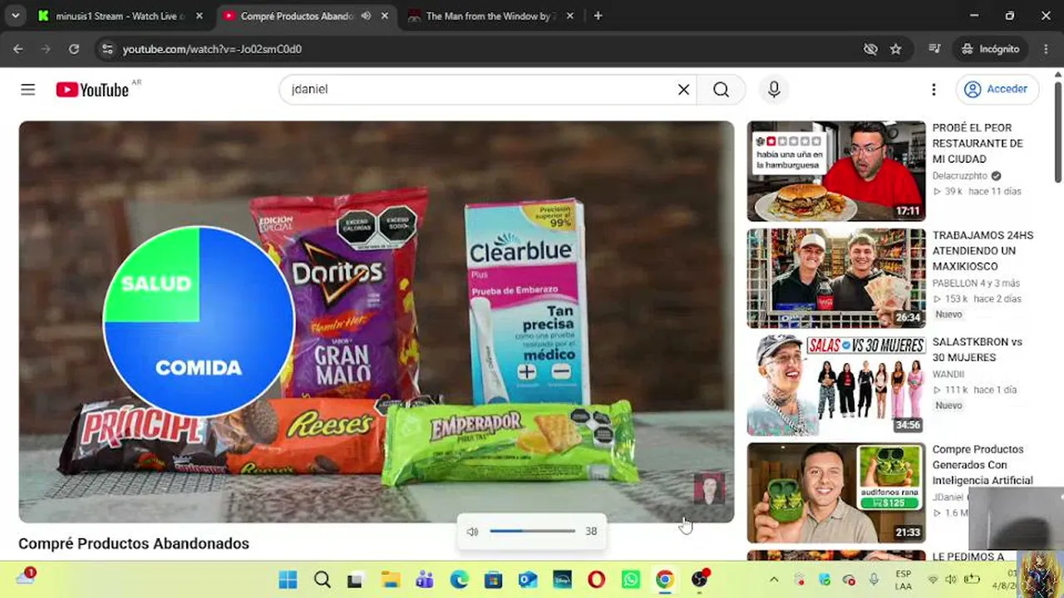Close the minusis1 Stream tab
1064x598 pixels.
coord(199,16)
